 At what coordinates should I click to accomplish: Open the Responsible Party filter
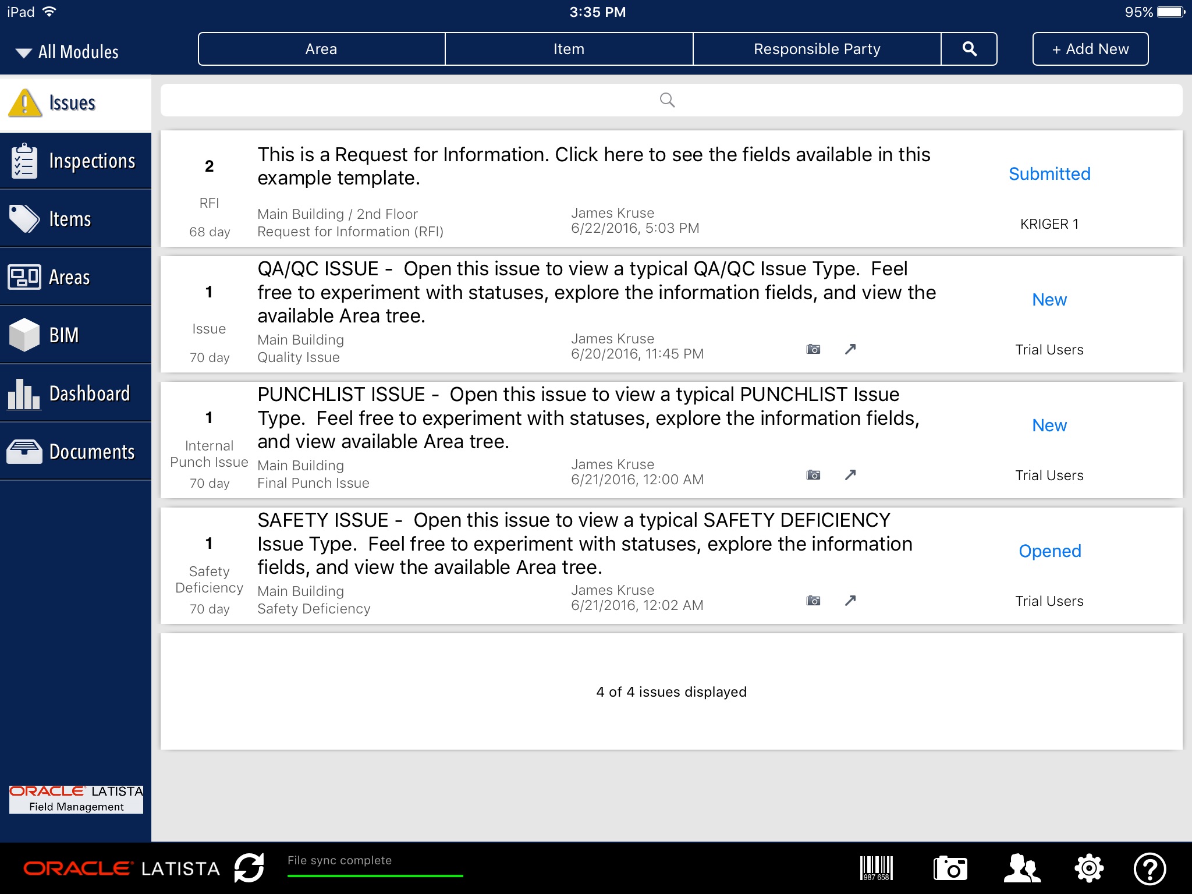[x=817, y=49]
